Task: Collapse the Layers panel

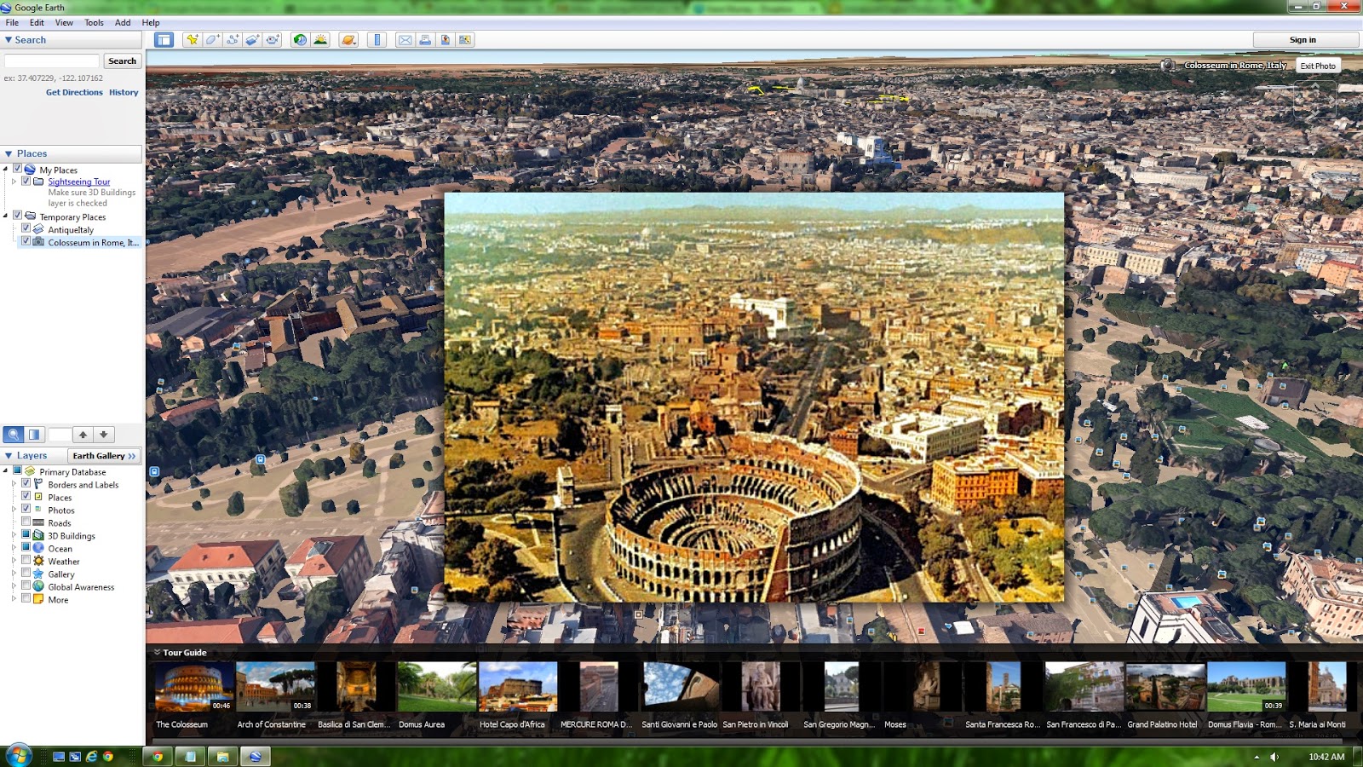Action: pos(7,455)
